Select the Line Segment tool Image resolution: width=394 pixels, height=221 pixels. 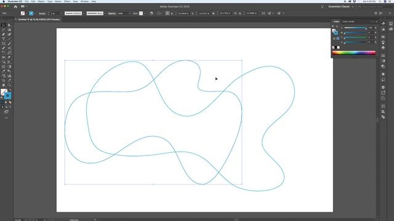pos(9,39)
